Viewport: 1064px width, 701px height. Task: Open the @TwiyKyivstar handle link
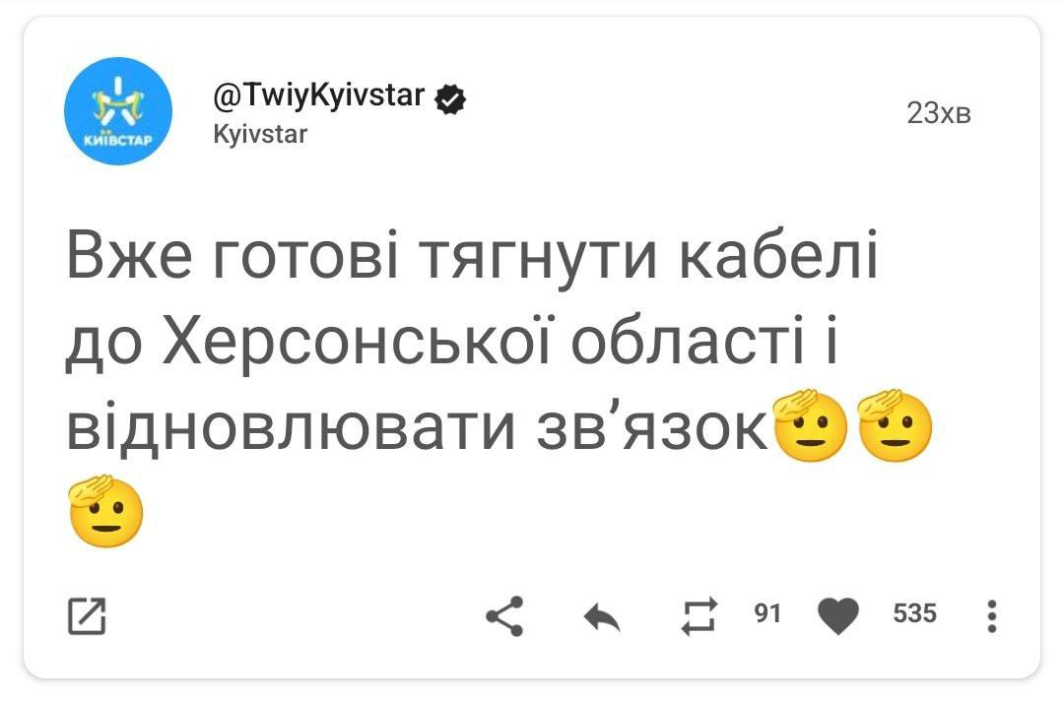(x=319, y=96)
